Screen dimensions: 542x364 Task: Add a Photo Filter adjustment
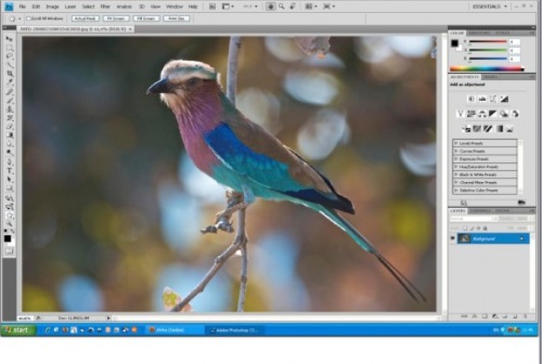[x=505, y=114]
